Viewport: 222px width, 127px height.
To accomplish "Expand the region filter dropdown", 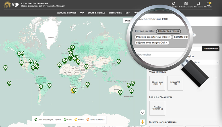I will tap(206, 62).
